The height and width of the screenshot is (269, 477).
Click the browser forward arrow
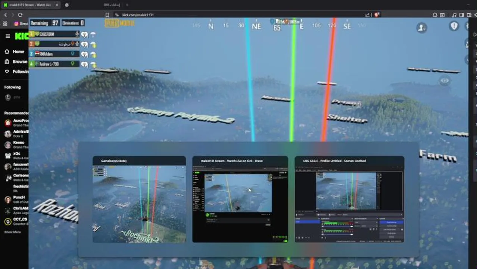tap(13, 15)
